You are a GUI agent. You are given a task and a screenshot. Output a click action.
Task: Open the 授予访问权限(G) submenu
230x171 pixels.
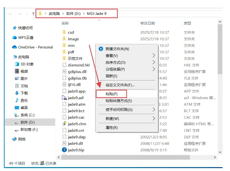coord(127,110)
